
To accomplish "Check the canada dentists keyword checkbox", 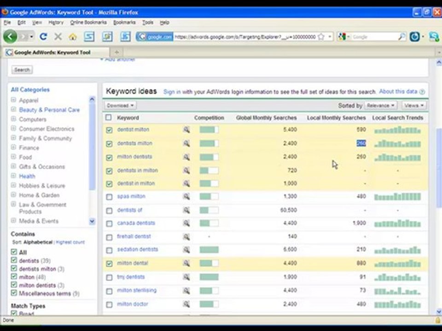I will tap(109, 224).
